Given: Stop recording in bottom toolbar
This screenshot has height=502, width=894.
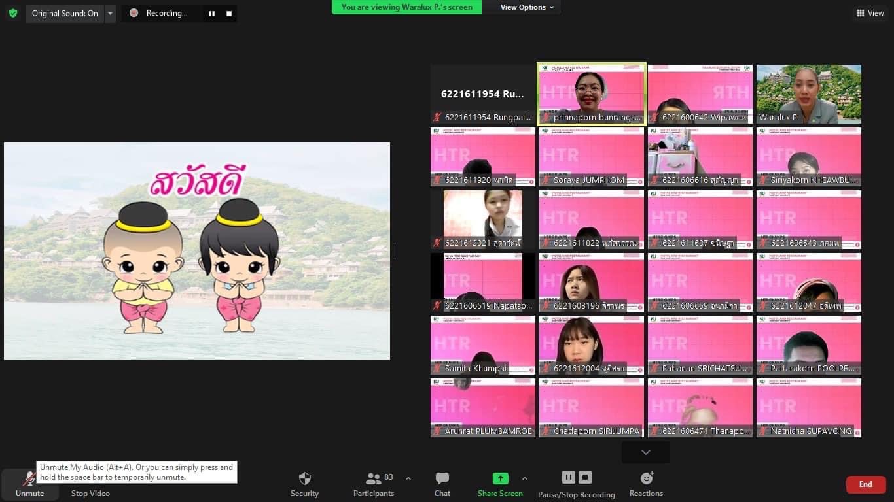Looking at the screenshot, I should [586, 477].
